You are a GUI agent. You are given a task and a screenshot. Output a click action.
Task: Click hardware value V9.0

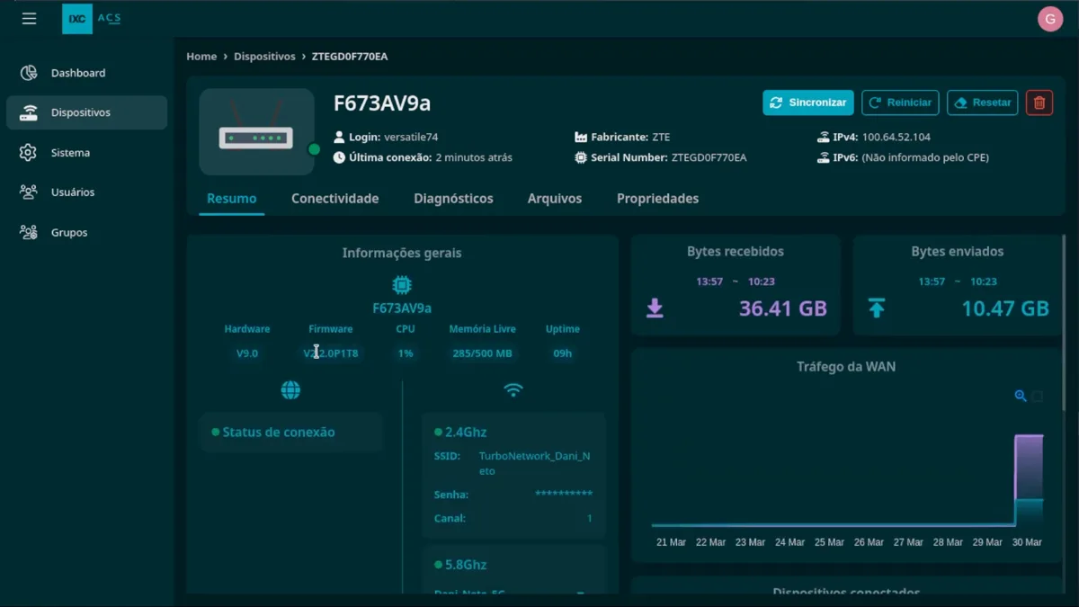247,353
